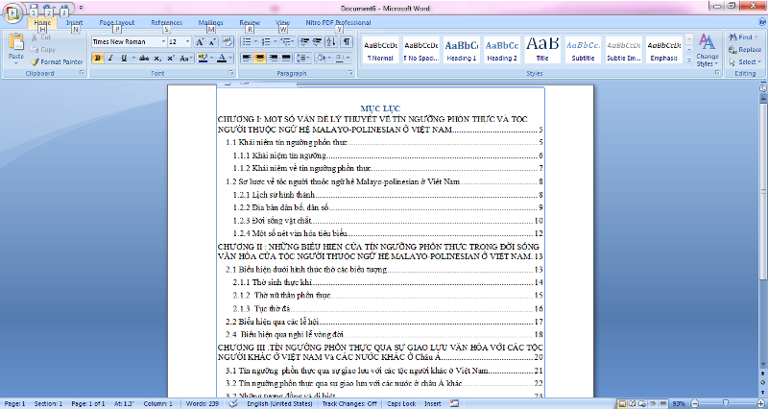768x409 pixels.
Task: Apply the Heading 1 style
Action: [461, 50]
